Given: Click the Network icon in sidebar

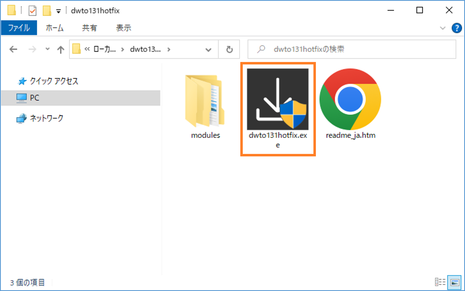Looking at the screenshot, I should pyautogui.click(x=21, y=118).
